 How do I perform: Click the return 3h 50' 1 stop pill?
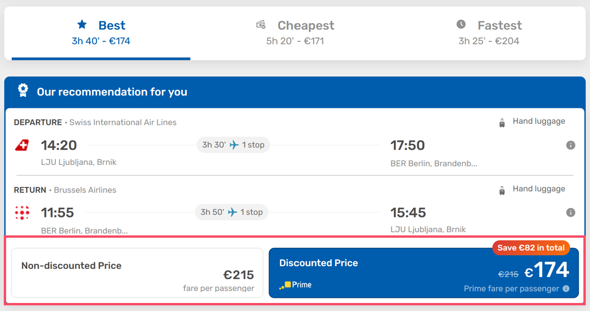pyautogui.click(x=232, y=212)
